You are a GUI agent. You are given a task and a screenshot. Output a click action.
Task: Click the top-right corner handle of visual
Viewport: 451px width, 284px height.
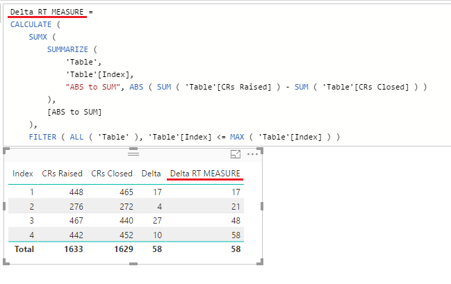click(x=260, y=151)
